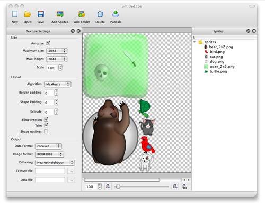The height and width of the screenshot is (203, 265).
Task: Click the Texture file input field
Action: click(x=50, y=171)
